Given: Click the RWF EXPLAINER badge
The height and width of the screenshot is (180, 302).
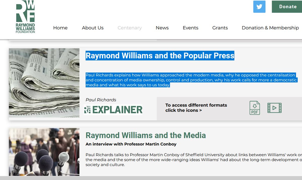Looking at the screenshot, I should (x=113, y=110).
